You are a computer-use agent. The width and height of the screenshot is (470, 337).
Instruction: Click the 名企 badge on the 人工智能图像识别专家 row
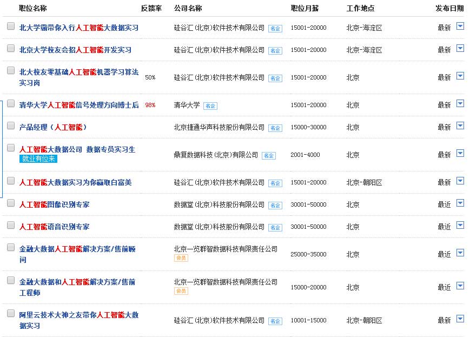276,206
